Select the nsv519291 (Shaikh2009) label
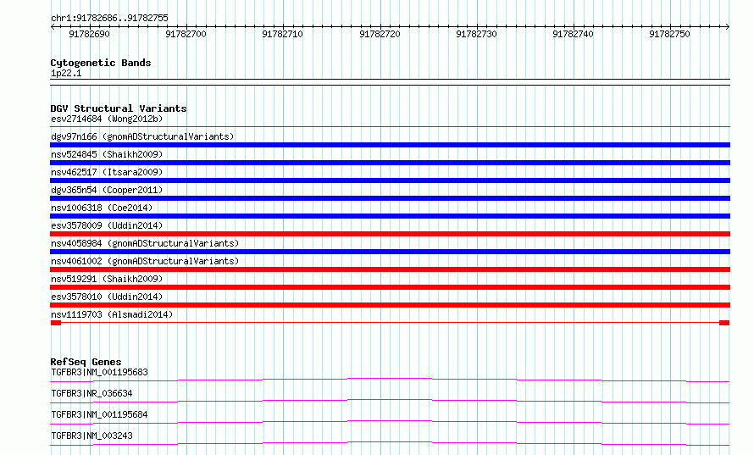754x455 pixels. tap(107, 279)
